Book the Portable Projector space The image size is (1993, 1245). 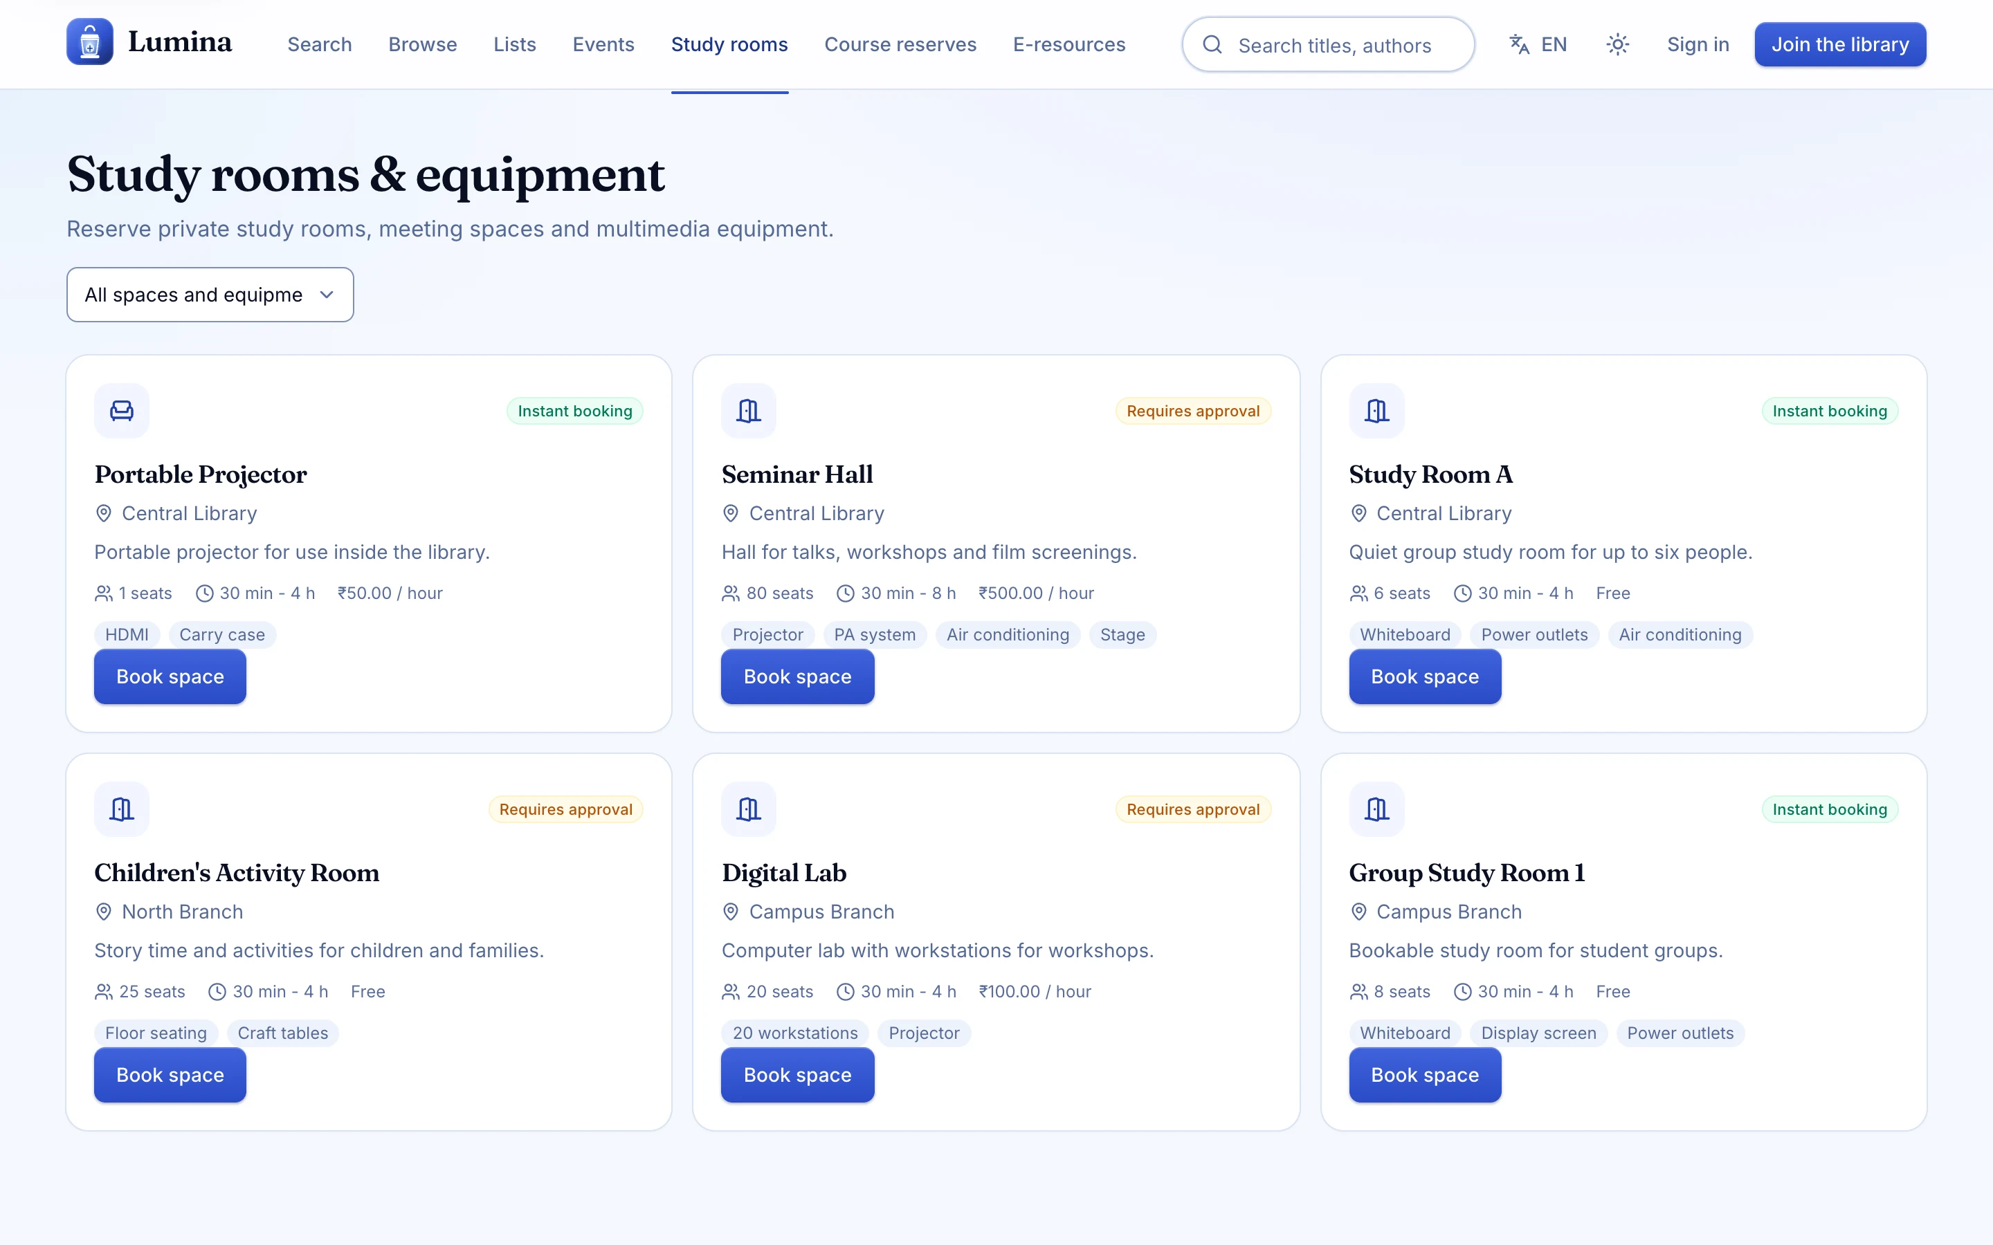(x=170, y=677)
